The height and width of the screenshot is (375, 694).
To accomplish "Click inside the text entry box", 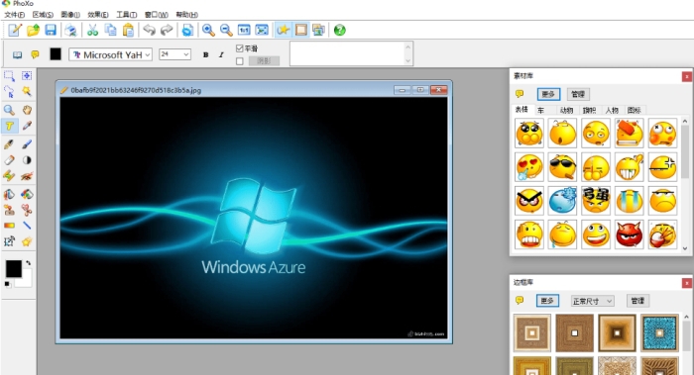I will click(351, 53).
